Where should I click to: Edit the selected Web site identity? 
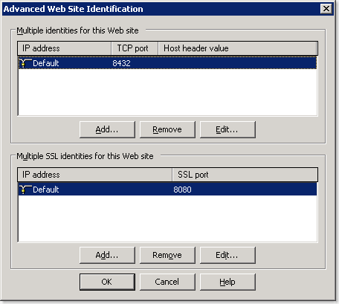(x=227, y=129)
